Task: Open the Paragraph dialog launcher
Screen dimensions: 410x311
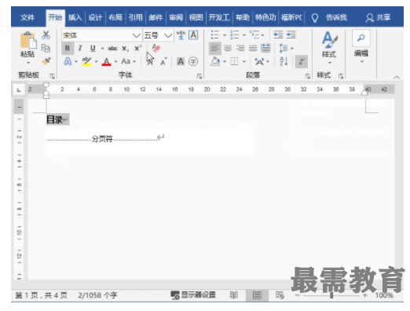Action: (x=308, y=76)
